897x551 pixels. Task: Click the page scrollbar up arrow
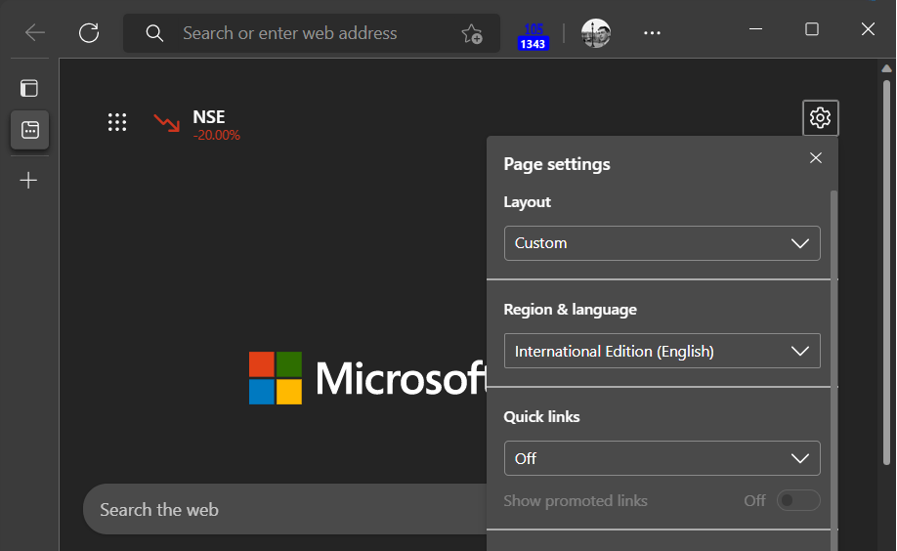pyautogui.click(x=886, y=68)
